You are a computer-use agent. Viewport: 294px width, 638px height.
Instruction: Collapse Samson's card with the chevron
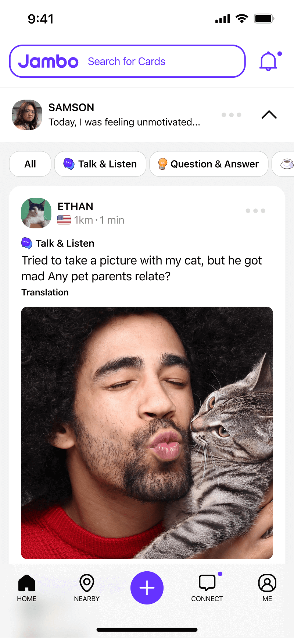pos(269,115)
